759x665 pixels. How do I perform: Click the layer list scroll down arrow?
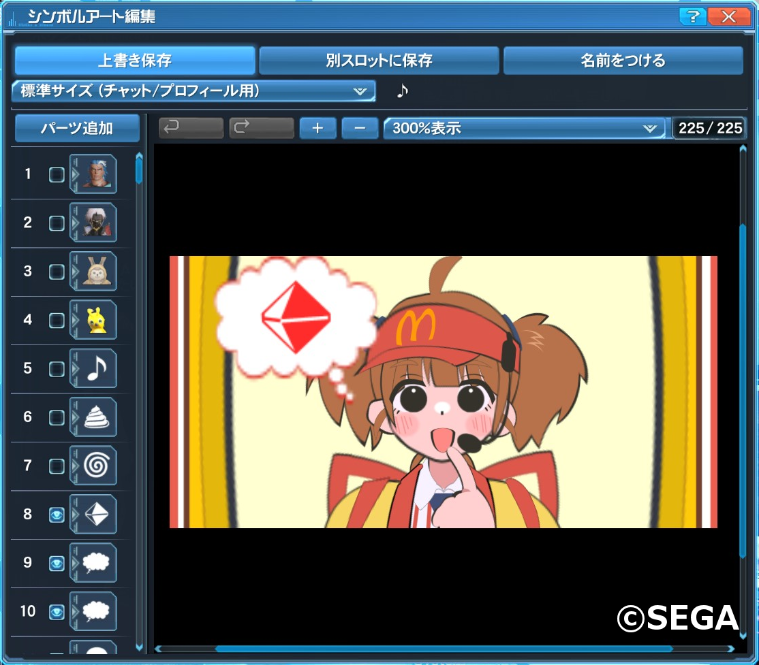139,647
